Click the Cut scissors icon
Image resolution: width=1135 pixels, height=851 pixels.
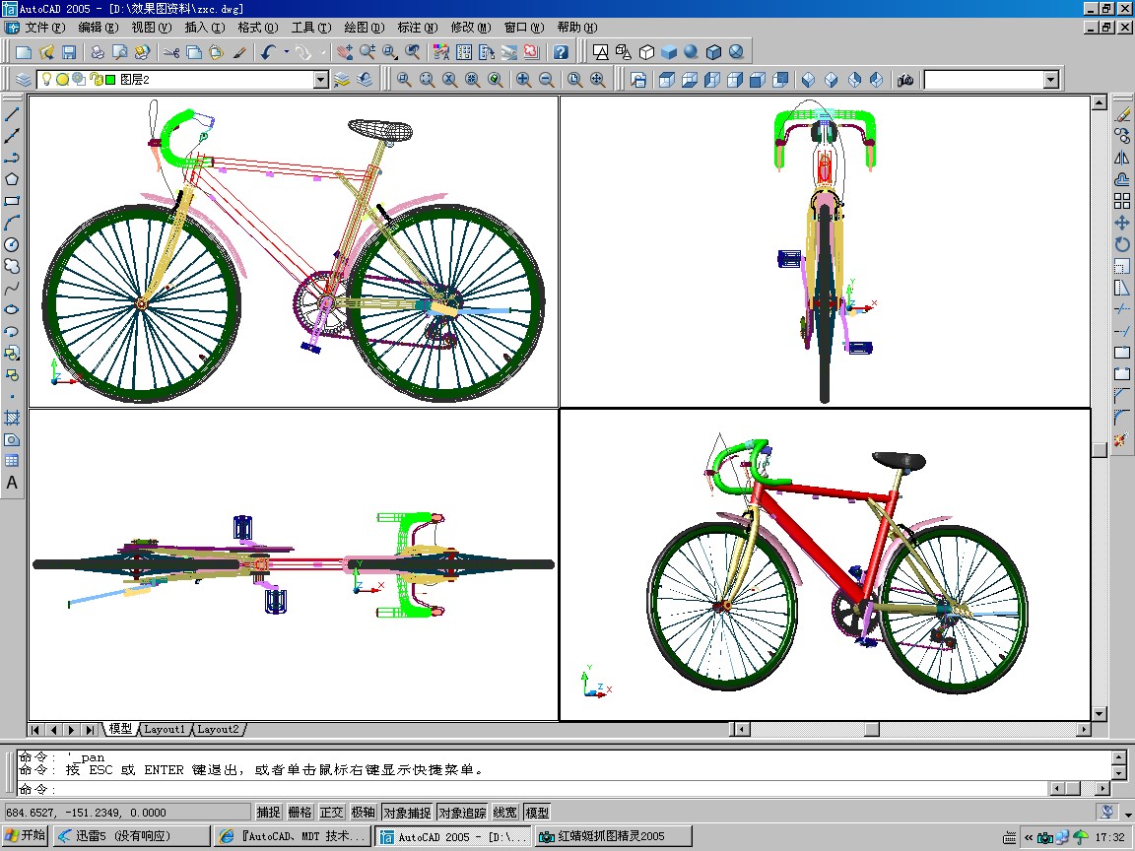(x=170, y=52)
